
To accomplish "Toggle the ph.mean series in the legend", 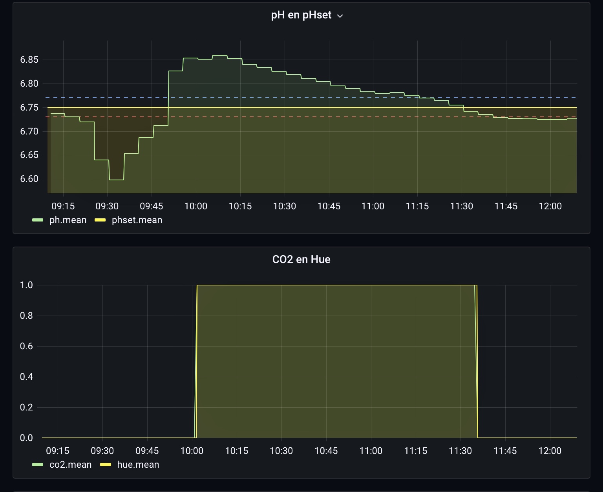I will (x=68, y=220).
